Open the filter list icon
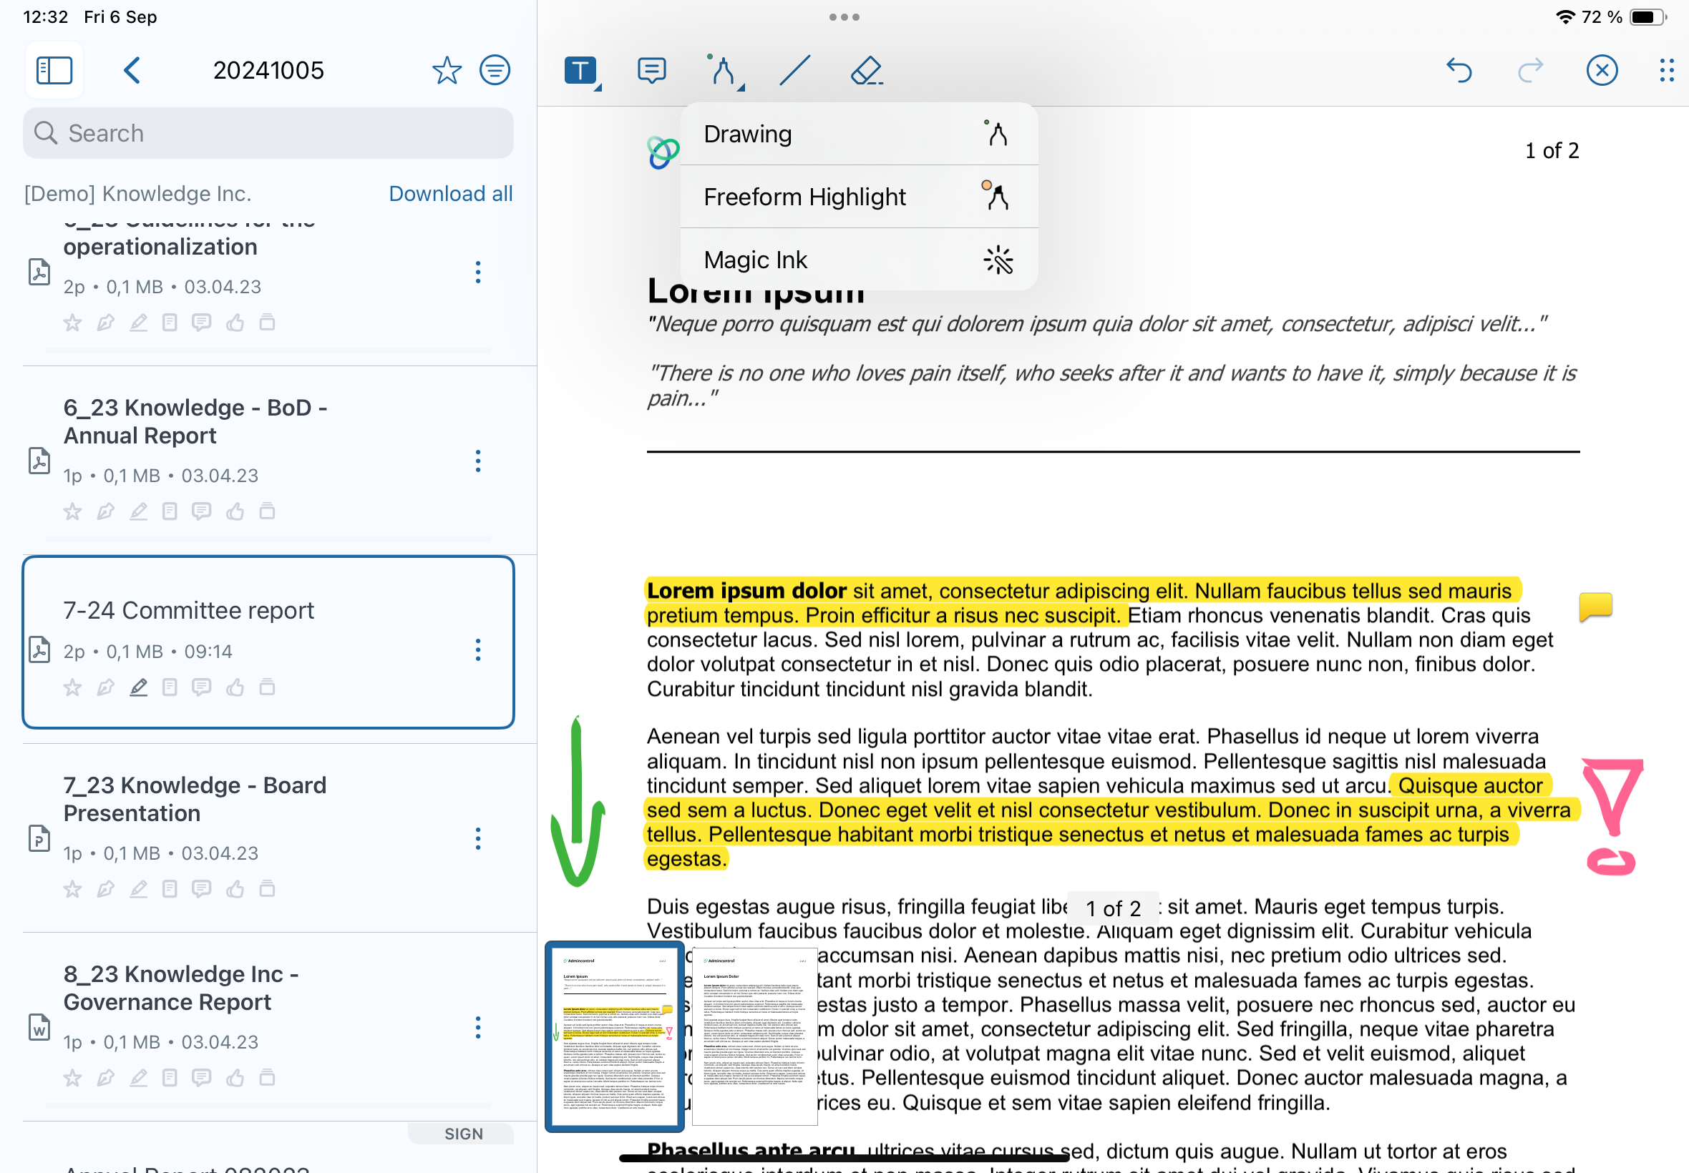This screenshot has width=1689, height=1173. (x=495, y=71)
